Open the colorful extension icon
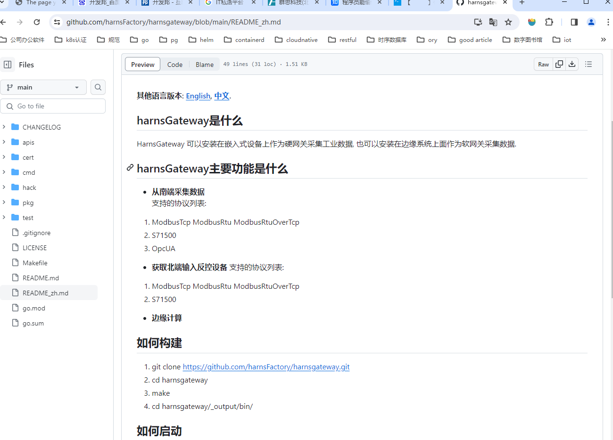613x440 pixels. click(532, 22)
